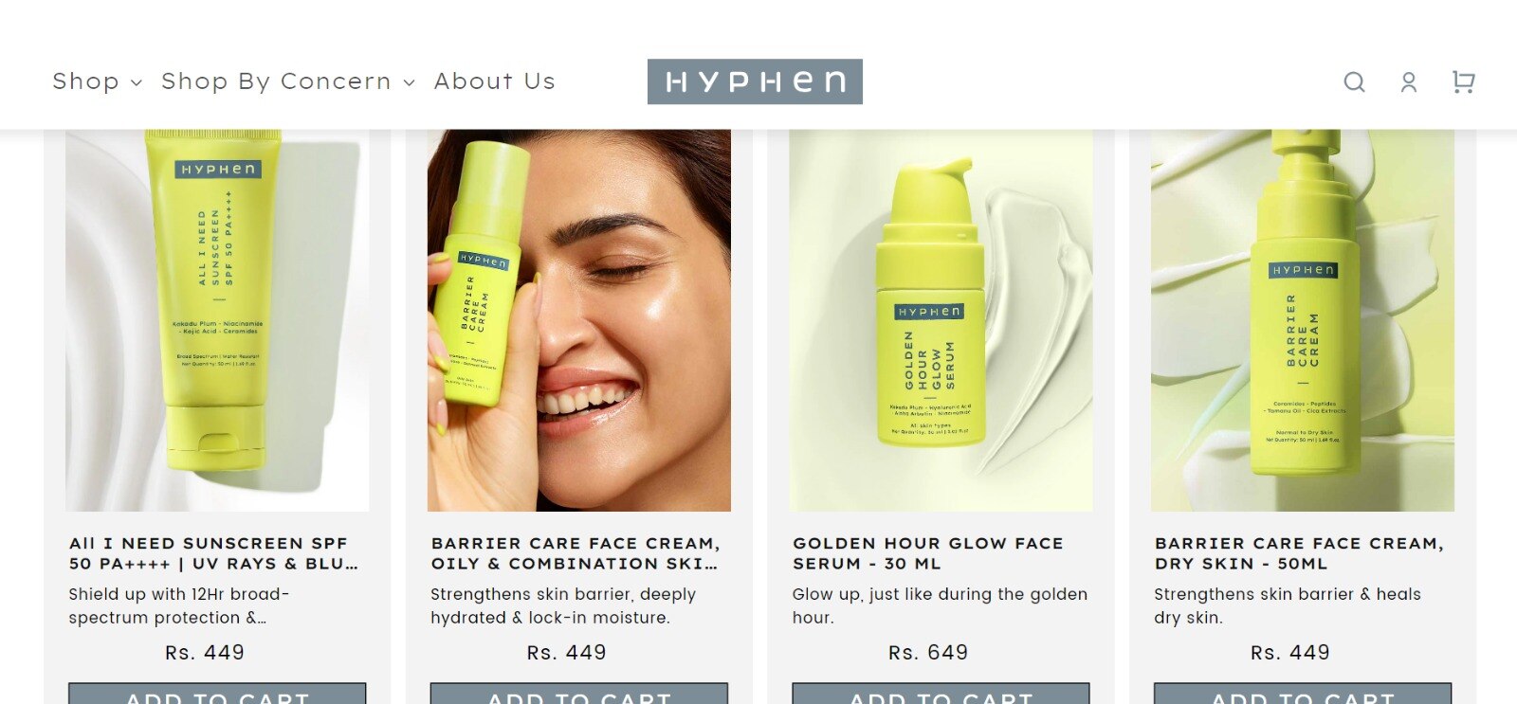Add dry skin Barrier Care Cream to cart
This screenshot has height=704, width=1517.
pos(1303,694)
